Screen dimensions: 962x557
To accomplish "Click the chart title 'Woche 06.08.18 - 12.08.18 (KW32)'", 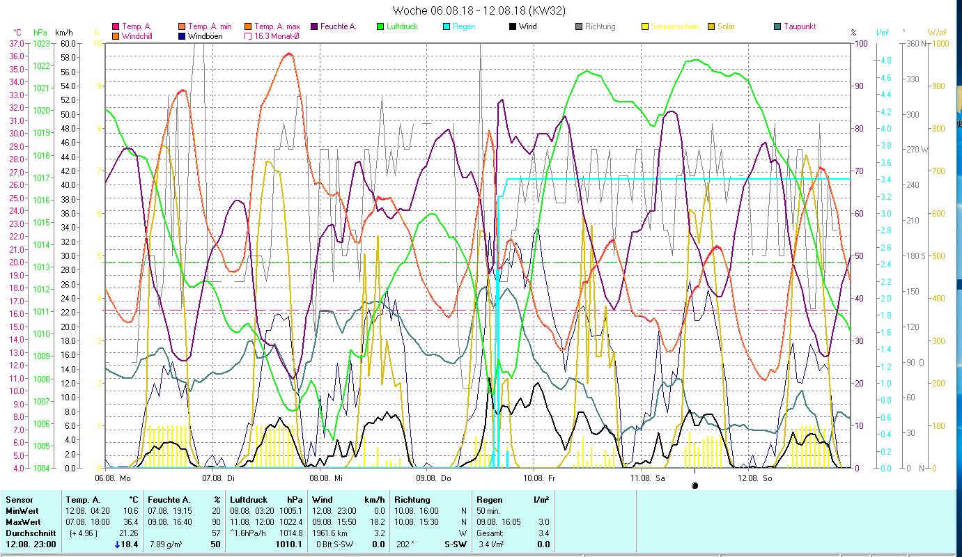I will [479, 10].
